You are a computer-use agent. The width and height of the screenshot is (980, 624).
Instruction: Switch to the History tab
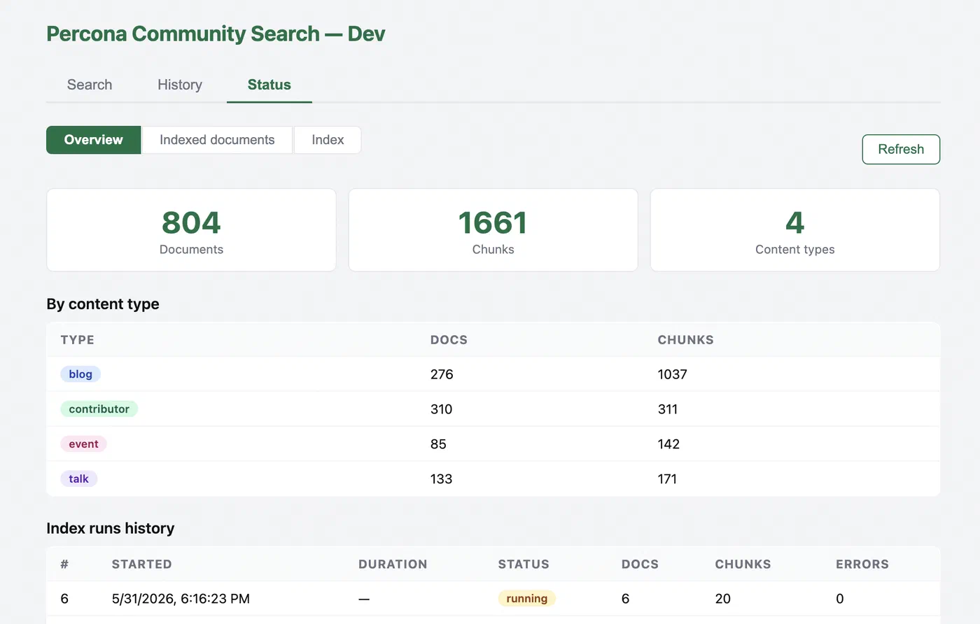click(x=180, y=85)
